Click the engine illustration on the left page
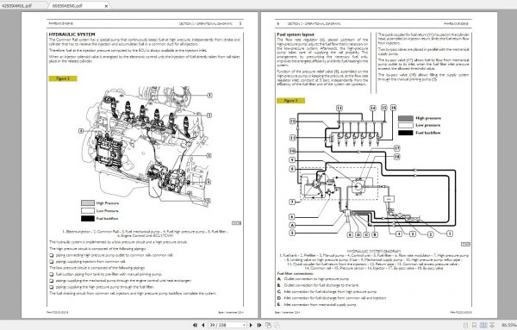The image size is (517, 330). (x=145, y=146)
